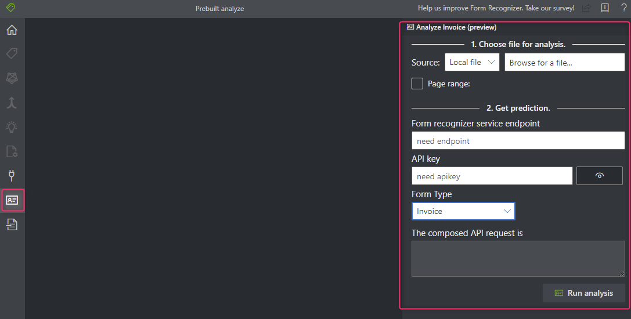The image size is (631, 319).
Task: Open the Model compose sidebar icon
Action: 12,103
